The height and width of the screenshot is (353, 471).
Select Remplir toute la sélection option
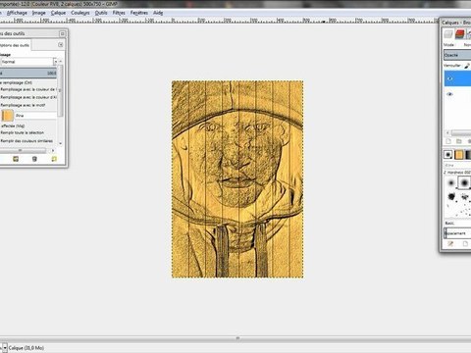click(23, 132)
